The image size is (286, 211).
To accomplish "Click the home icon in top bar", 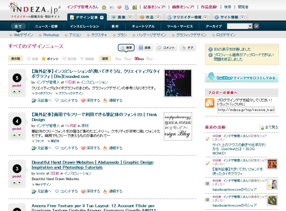I will tap(104, 7).
